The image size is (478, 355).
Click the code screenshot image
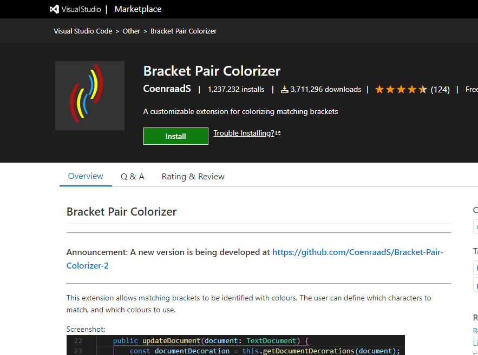(235, 345)
